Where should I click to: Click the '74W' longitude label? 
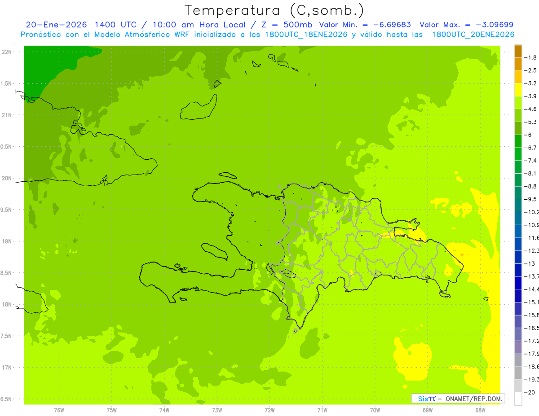(164, 410)
